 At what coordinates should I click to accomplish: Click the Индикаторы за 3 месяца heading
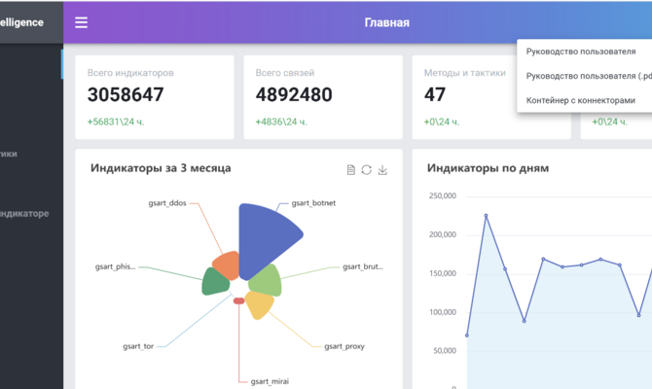[161, 168]
